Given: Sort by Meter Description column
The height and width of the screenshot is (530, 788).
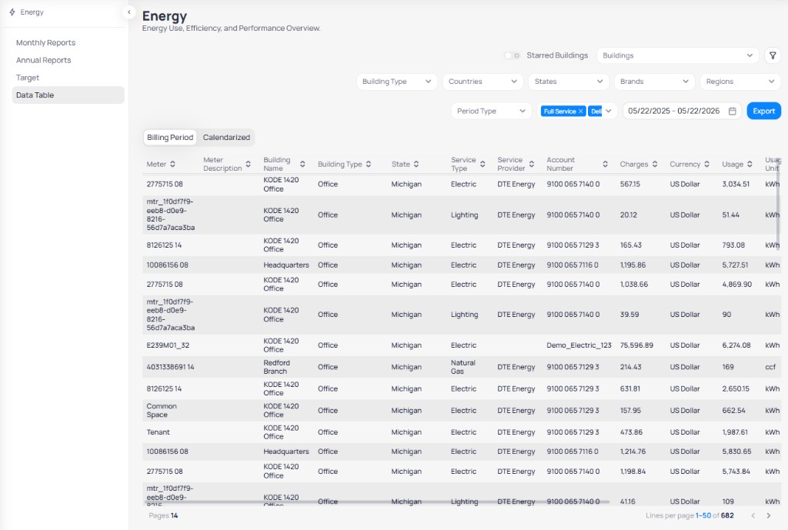Looking at the screenshot, I should (x=249, y=164).
